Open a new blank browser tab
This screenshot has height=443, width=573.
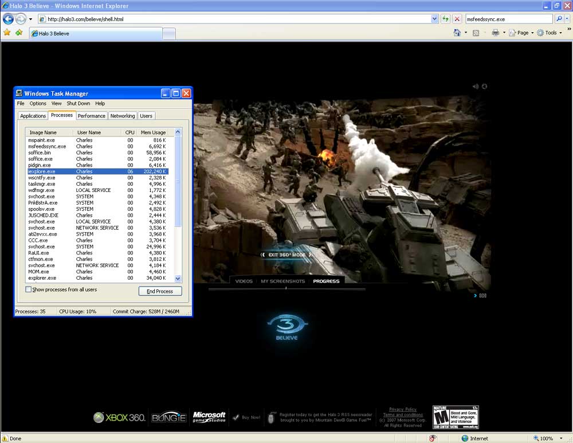pyautogui.click(x=169, y=34)
